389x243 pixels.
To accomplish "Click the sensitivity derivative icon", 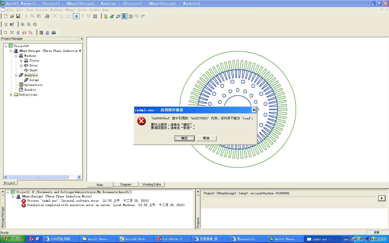I will (x=18, y=32).
